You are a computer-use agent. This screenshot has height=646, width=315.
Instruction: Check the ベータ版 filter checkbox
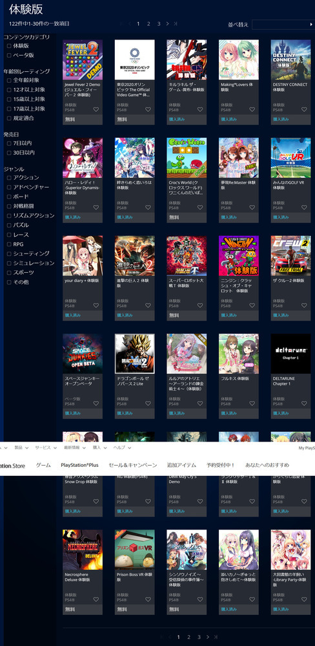pyautogui.click(x=10, y=55)
